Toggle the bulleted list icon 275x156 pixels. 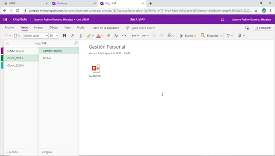[x=134, y=35]
